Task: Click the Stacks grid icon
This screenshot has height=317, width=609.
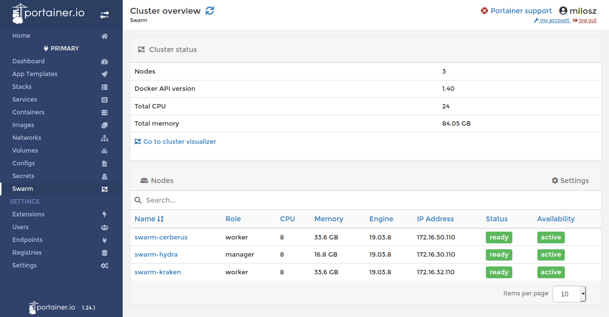Action: pos(105,87)
